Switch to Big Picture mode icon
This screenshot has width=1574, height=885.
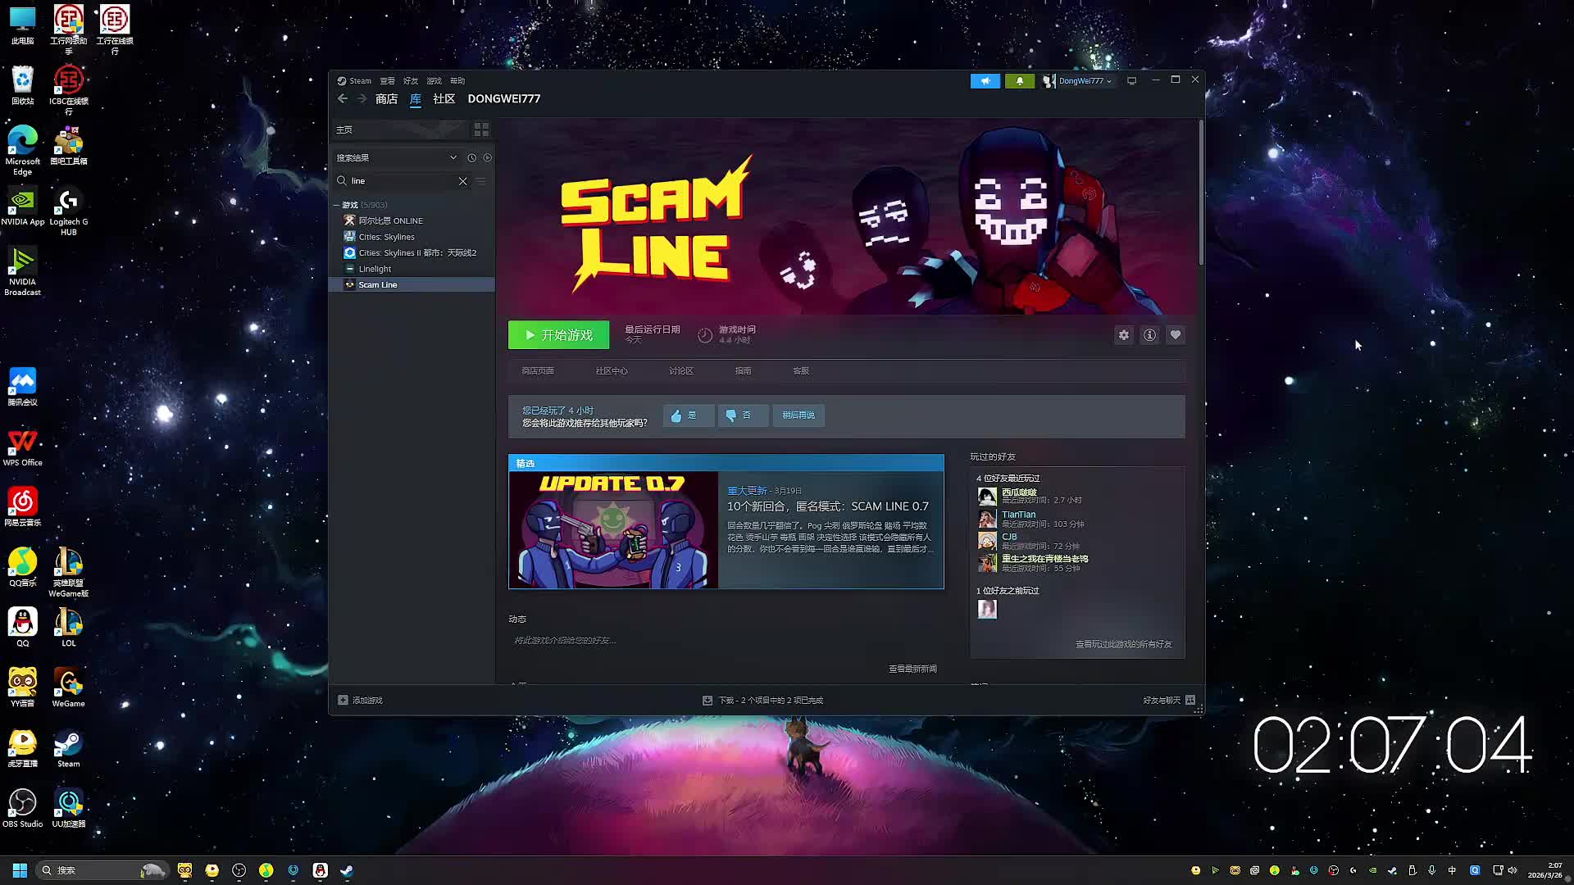(1131, 80)
